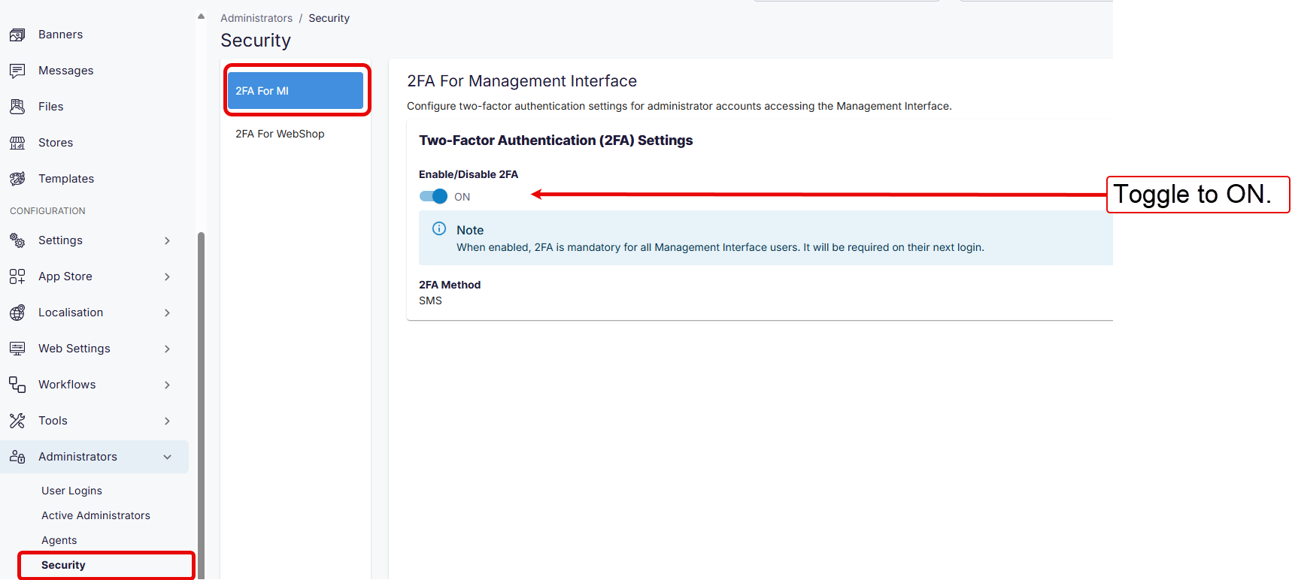
Task: Click the Web Settings monitor icon
Action: tap(17, 349)
